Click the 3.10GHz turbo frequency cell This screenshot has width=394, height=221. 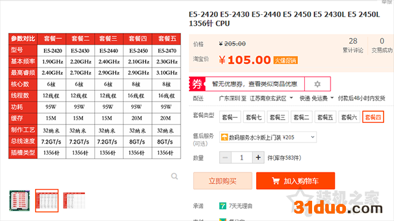167,73
